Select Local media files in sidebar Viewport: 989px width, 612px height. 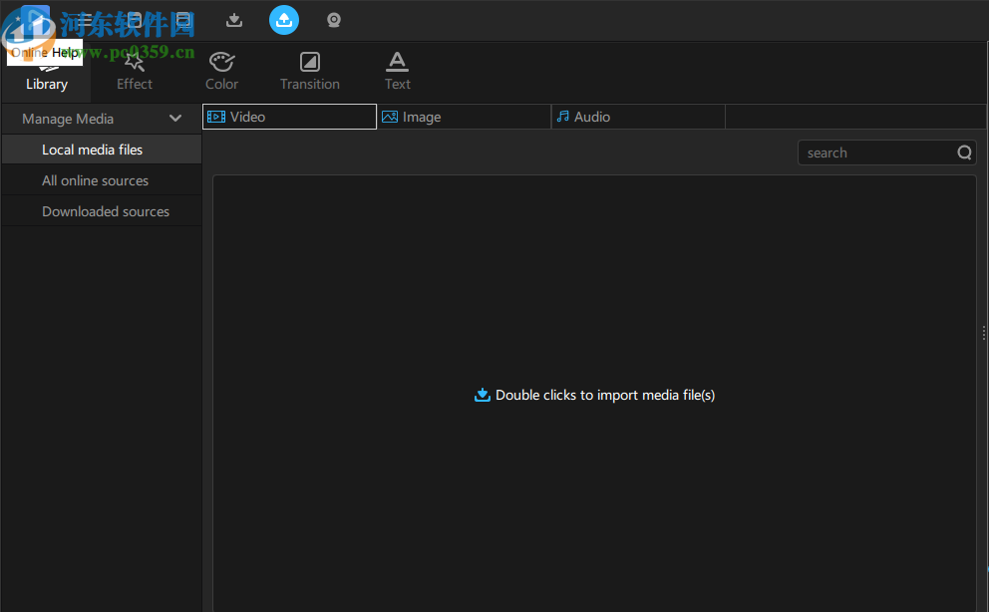pyautogui.click(x=92, y=150)
